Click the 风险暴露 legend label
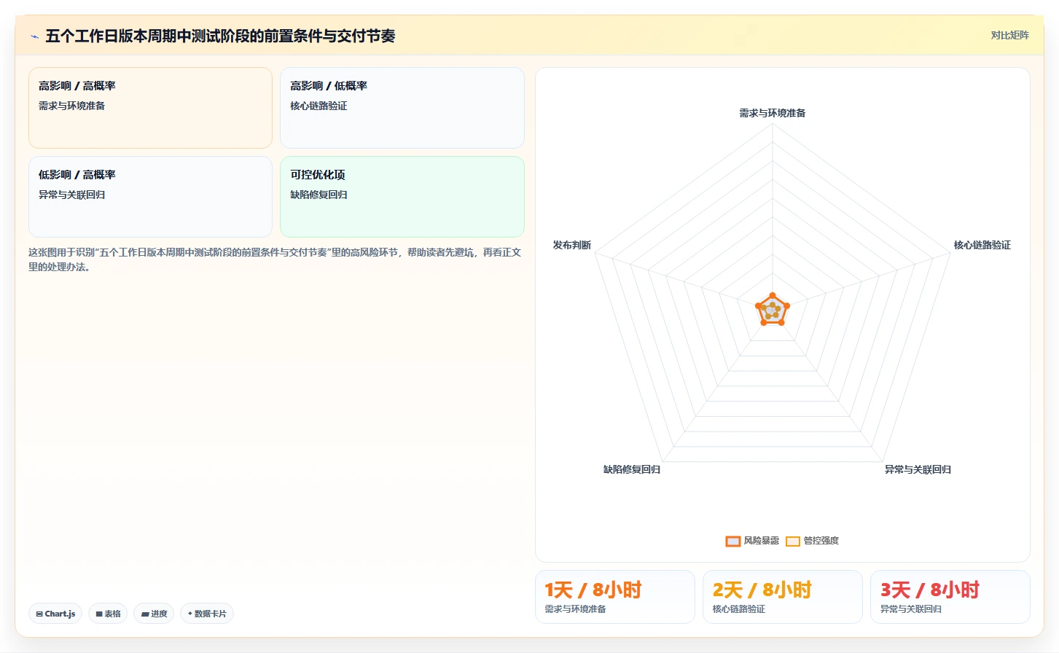This screenshot has width=1059, height=653. click(761, 541)
